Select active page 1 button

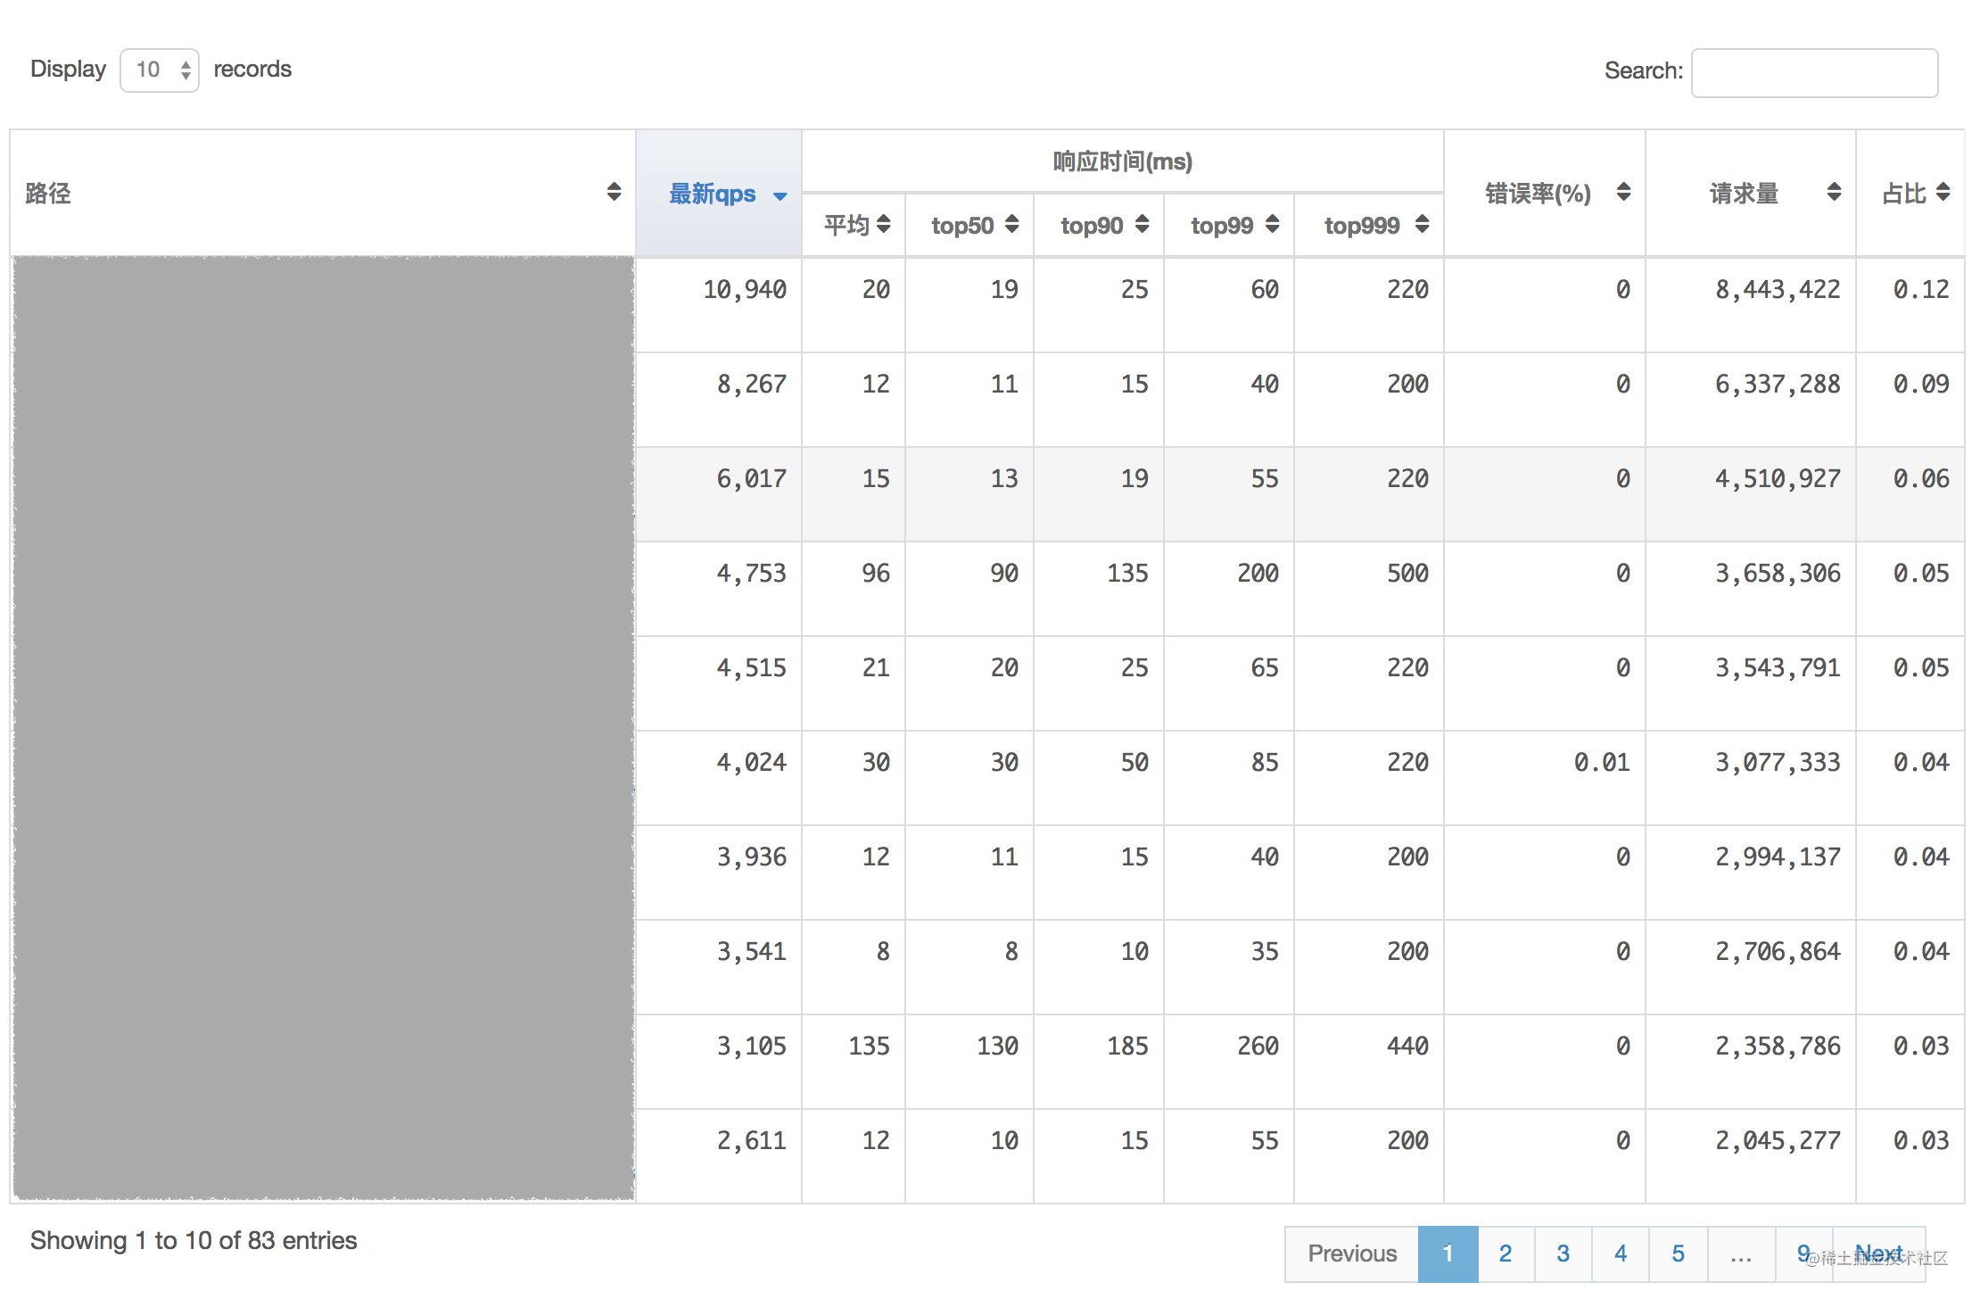coord(1448,1253)
